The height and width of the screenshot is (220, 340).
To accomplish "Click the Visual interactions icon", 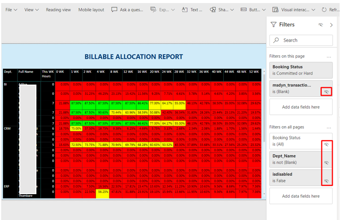I will point(276,10).
